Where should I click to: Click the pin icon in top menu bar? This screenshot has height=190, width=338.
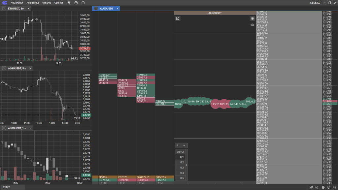69,3
